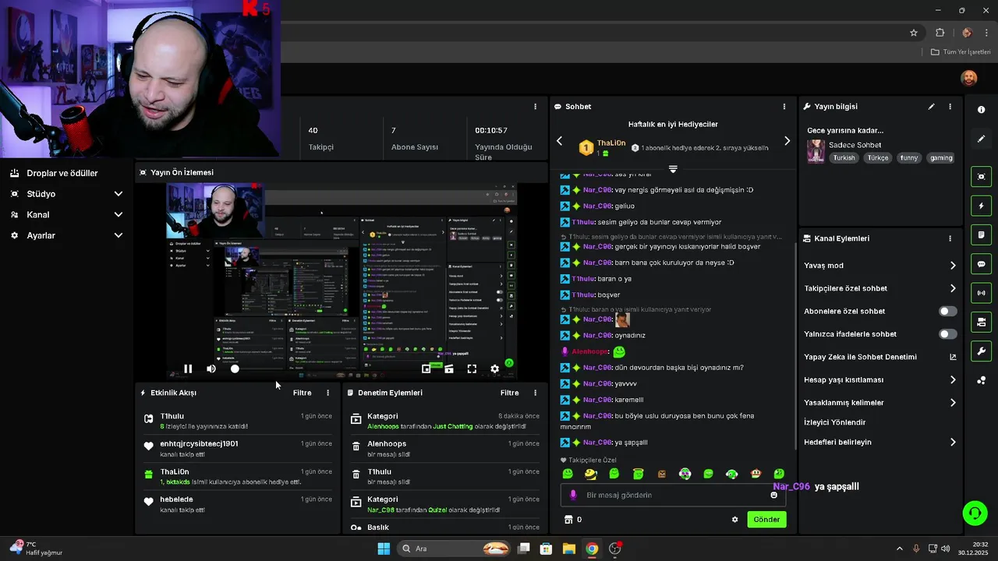Open preview player settings gear
Screen dimensions: 998x561
(x=494, y=369)
